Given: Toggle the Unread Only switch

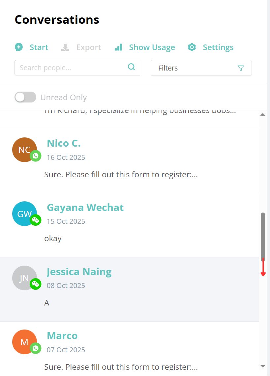Looking at the screenshot, I should pos(25,97).
